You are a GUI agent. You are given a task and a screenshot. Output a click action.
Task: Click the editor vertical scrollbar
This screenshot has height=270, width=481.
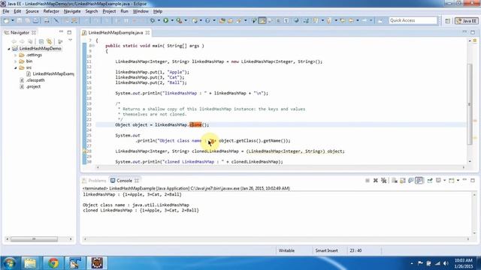pos(470,104)
